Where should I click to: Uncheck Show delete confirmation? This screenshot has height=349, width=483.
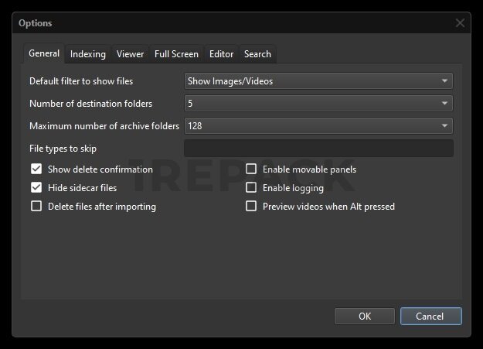(x=36, y=169)
